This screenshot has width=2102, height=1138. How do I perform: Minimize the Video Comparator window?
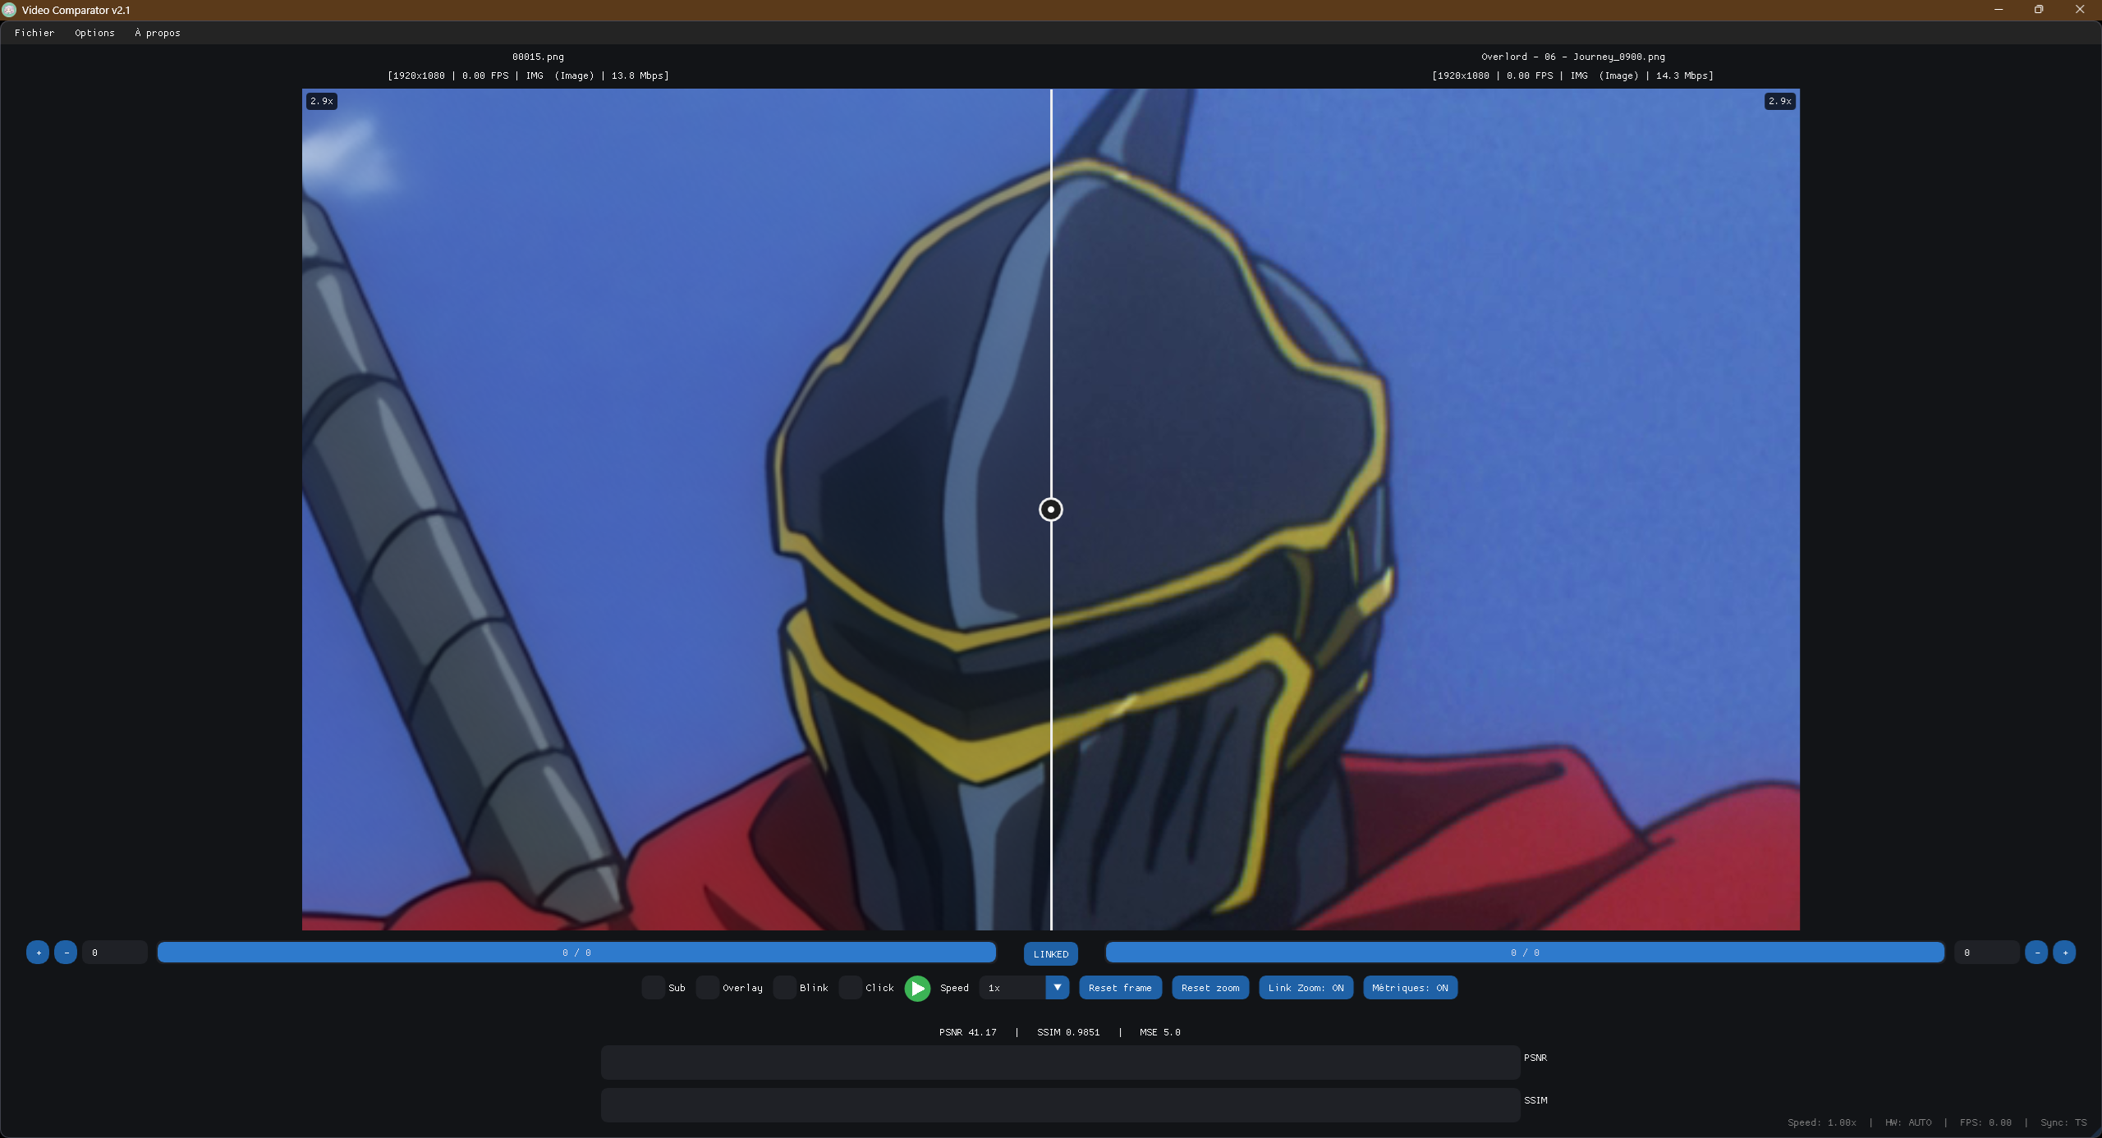click(1999, 10)
